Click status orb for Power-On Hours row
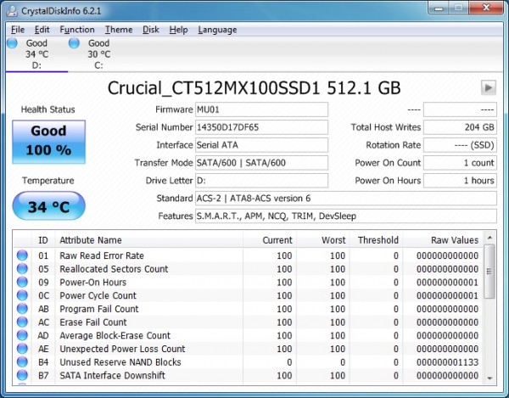Screen dimensions: 509x398 22,282
